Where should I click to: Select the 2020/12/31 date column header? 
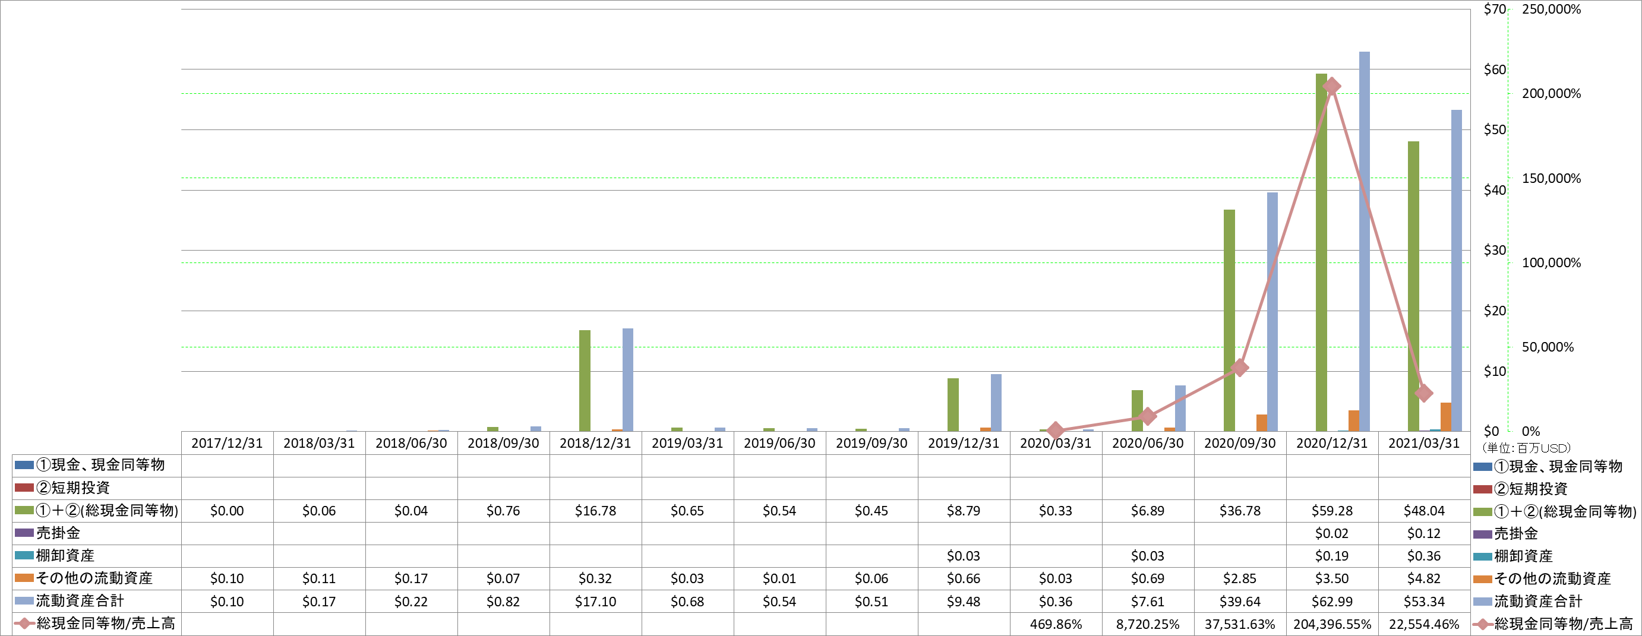click(x=1331, y=443)
